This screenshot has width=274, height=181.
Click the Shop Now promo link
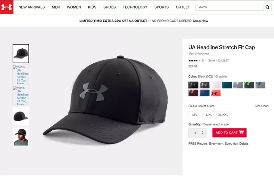tap(200, 21)
